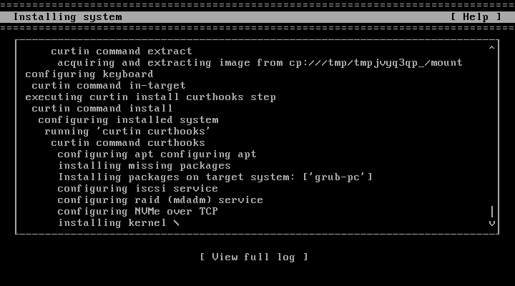The height and width of the screenshot is (286, 515).
Task: Click the scroll-up caret in log pane
Action: pos(491,48)
